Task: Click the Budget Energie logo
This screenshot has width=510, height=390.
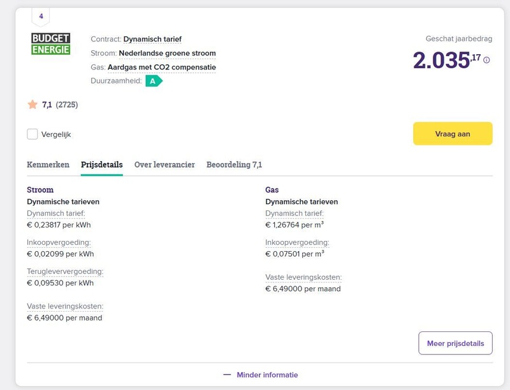Action: 51,43
